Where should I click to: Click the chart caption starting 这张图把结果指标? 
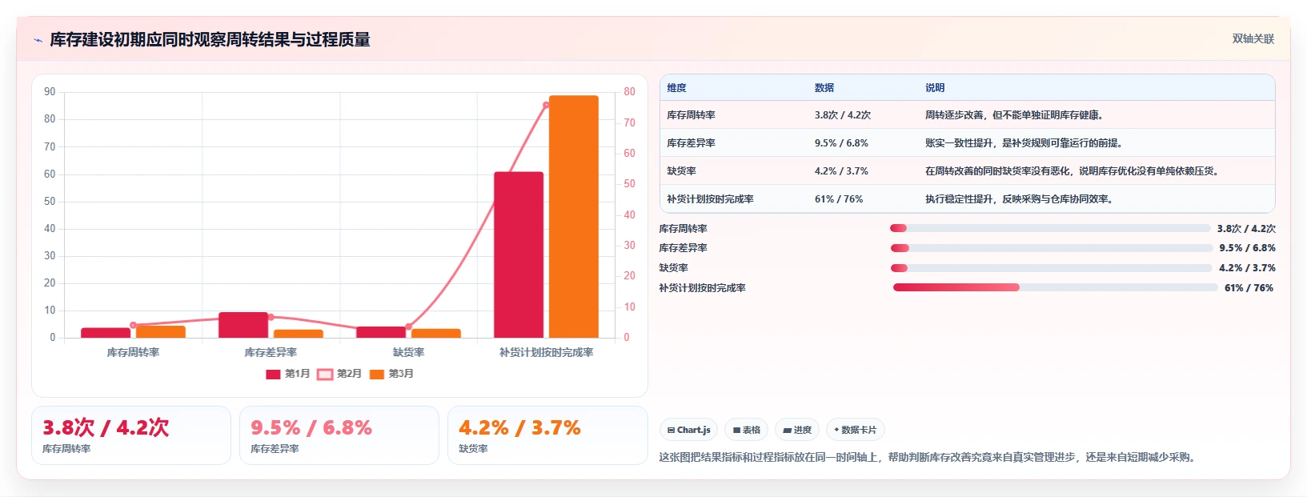point(929,458)
